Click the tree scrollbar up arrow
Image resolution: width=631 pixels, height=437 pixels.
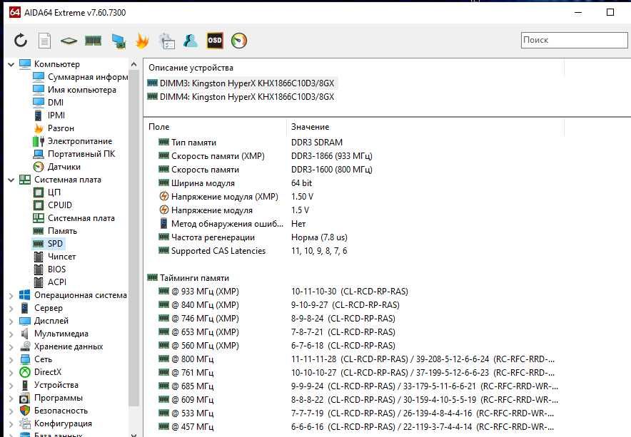pyautogui.click(x=134, y=64)
